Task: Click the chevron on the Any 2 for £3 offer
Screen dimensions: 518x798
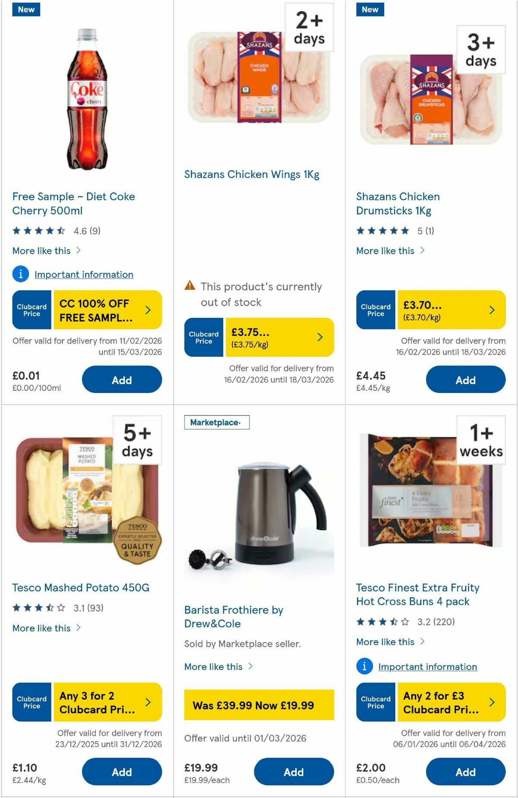Action: coord(492,702)
